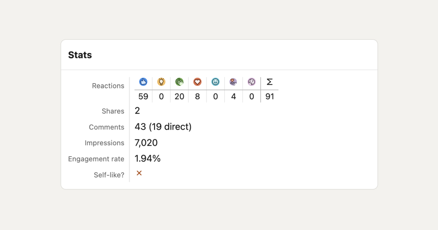Click the orange heart Love reaction icon
Image resolution: width=438 pixels, height=230 pixels.
[197, 82]
